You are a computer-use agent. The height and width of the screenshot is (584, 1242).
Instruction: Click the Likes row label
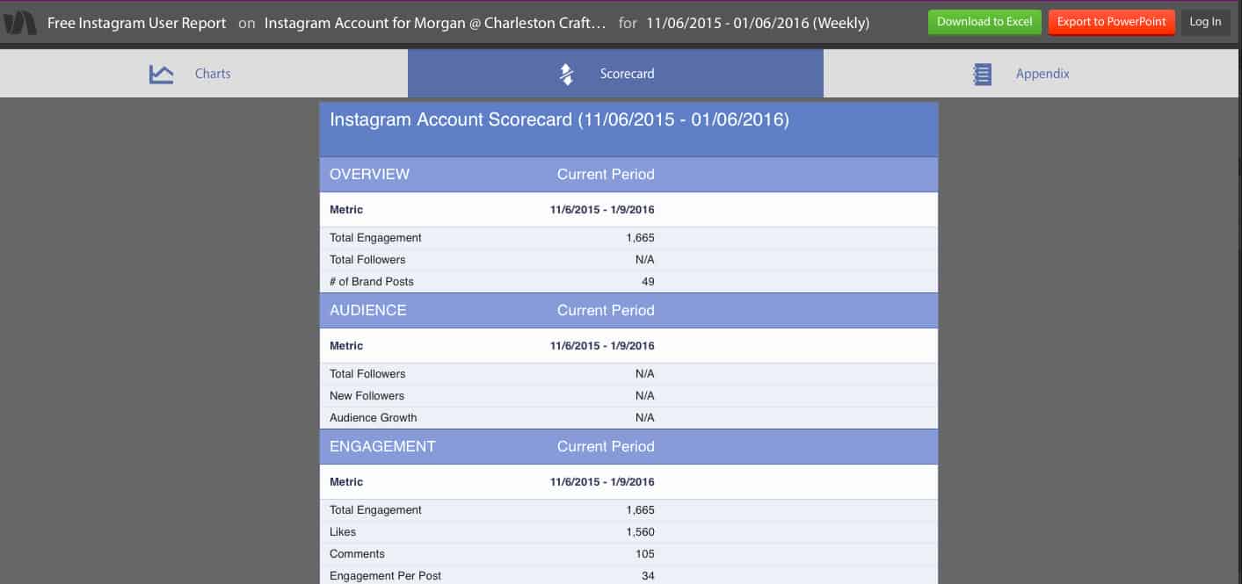[x=344, y=532]
